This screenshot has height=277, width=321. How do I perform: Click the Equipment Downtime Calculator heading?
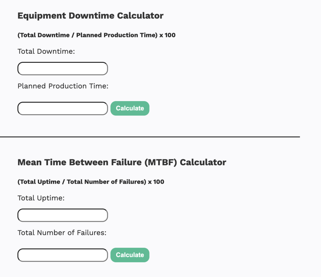point(90,16)
